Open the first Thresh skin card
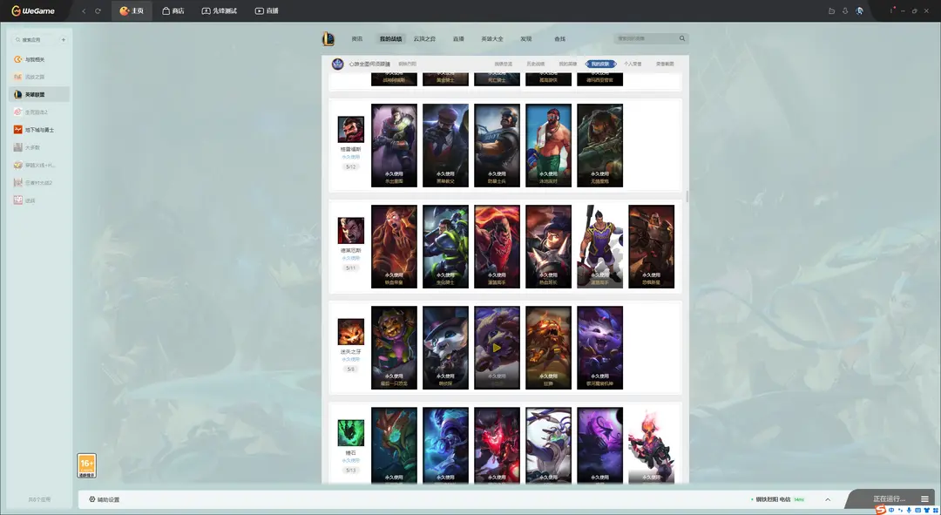Viewport: 941px width, 515px height. pos(395,445)
